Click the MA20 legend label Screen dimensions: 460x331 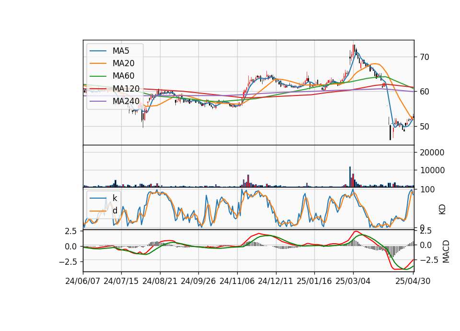(x=123, y=63)
